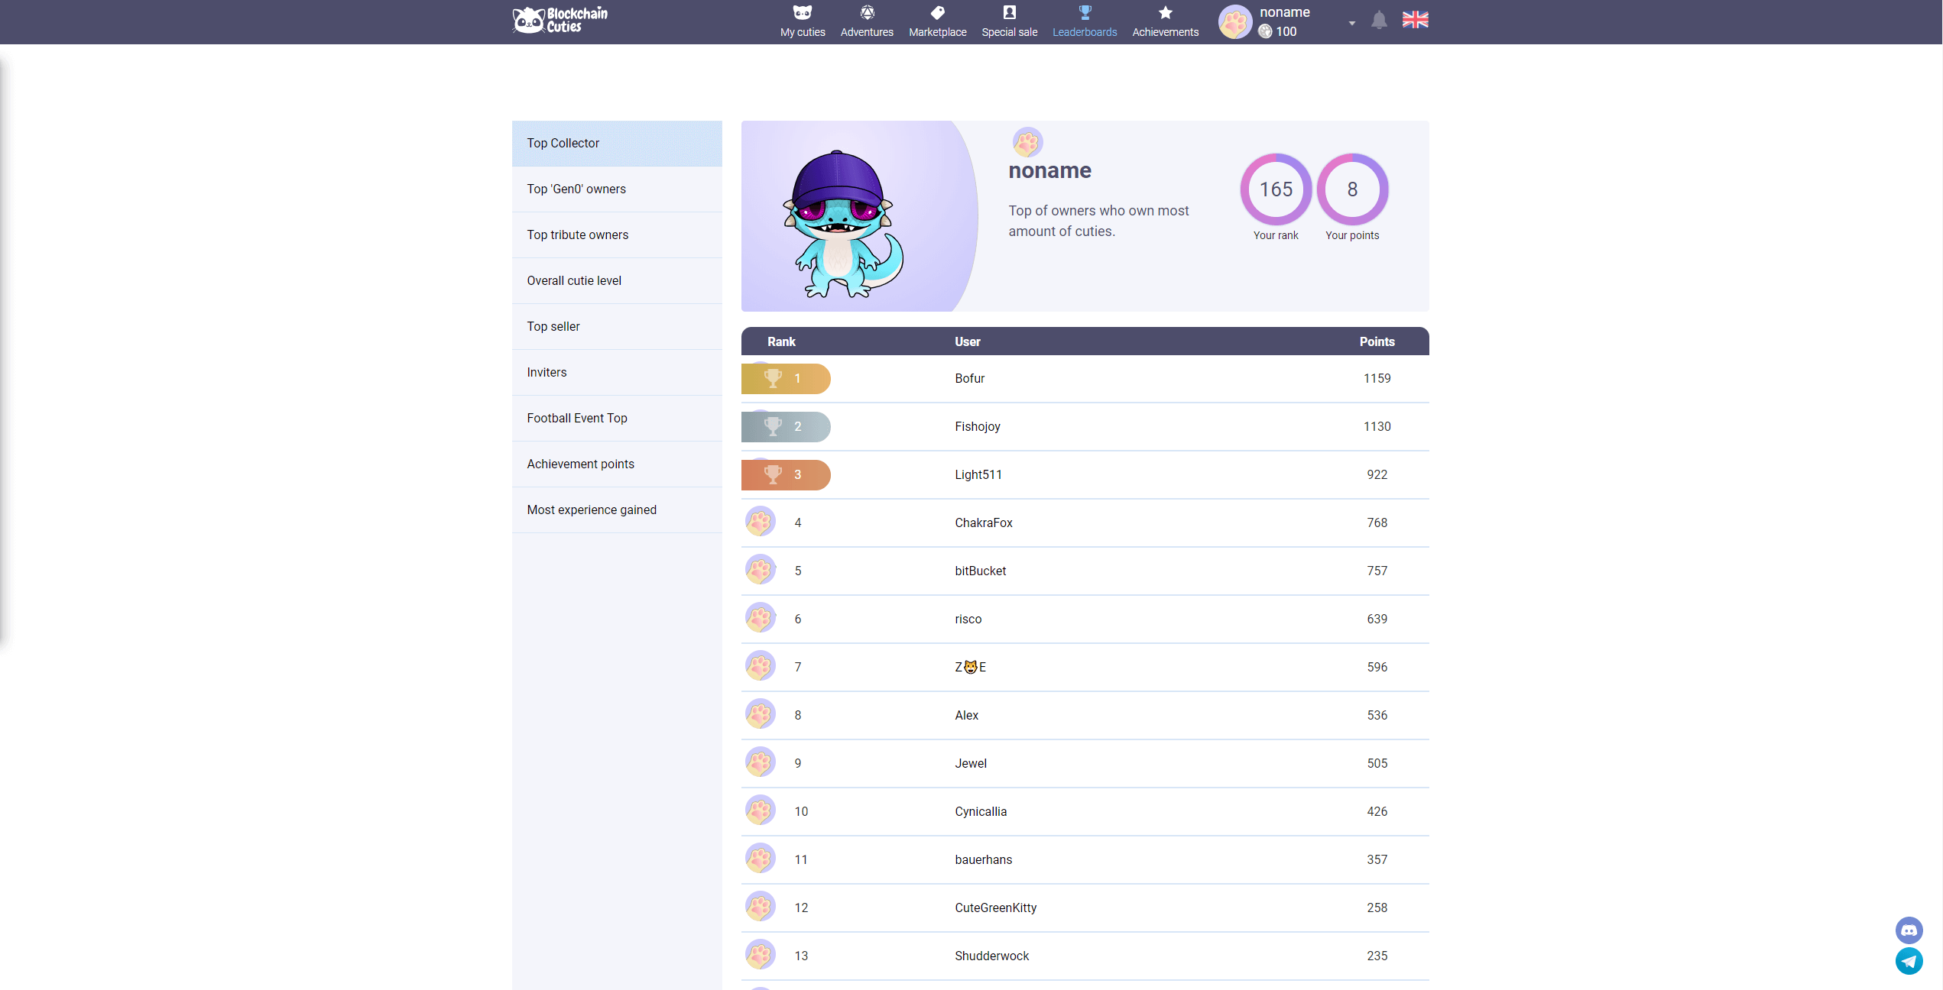Open user Alex's profile
This screenshot has height=990, width=1943.
click(966, 716)
